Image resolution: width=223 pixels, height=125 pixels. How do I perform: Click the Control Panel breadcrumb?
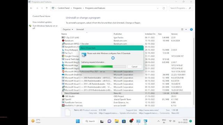pos(63,8)
